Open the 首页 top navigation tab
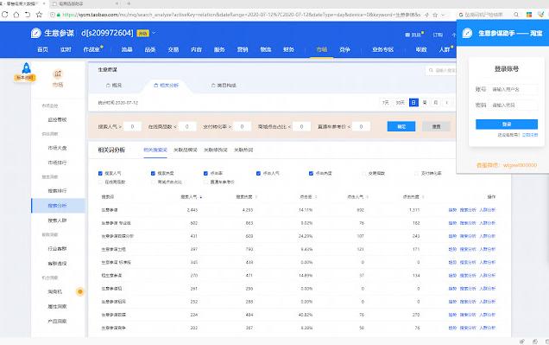Screen dimensions: 549x345 [x=42, y=49]
